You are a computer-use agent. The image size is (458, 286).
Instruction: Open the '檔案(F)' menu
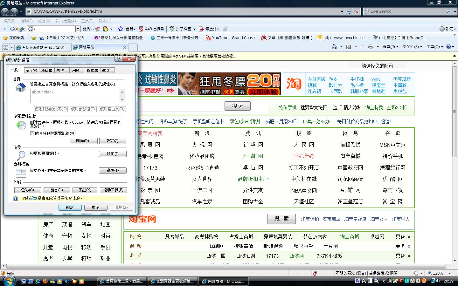click(9, 21)
